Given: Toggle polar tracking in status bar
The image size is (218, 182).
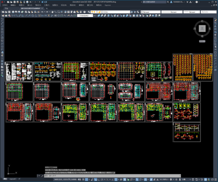Looking at the screenshot, I should pyautogui.click(x=102, y=179).
